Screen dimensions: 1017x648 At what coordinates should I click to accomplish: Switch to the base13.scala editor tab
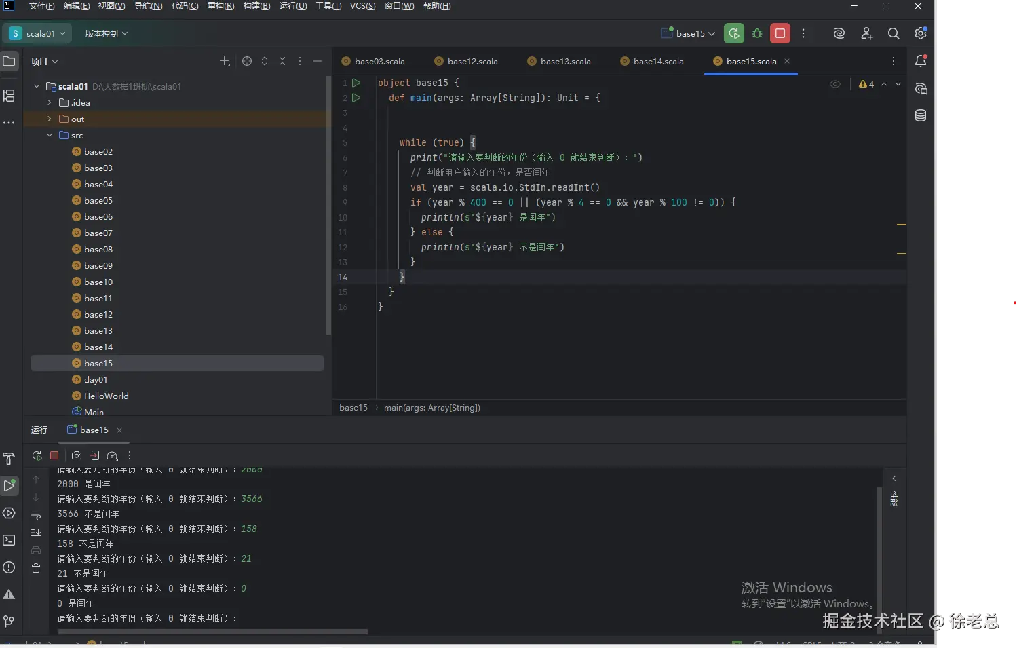(x=564, y=61)
